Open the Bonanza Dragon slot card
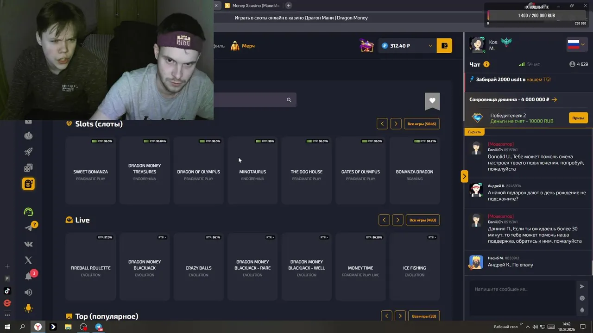The image size is (593, 333). point(415,171)
